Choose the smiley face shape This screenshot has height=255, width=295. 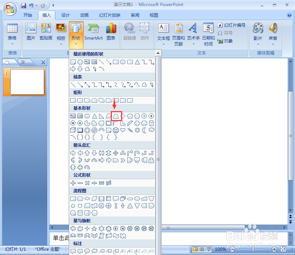tap(116, 130)
